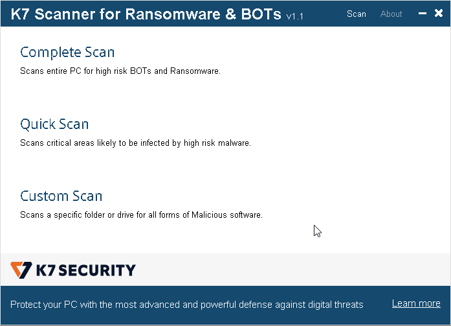This screenshot has height=326, width=451.
Task: Choose Custom Scan option
Action: tap(61, 196)
